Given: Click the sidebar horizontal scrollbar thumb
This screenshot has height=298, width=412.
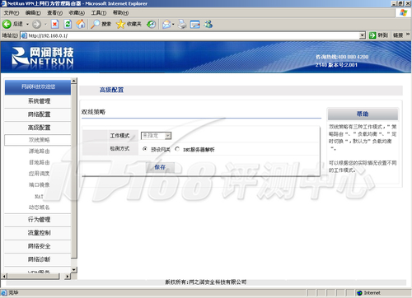Looking at the screenshot, I should 34,277.
